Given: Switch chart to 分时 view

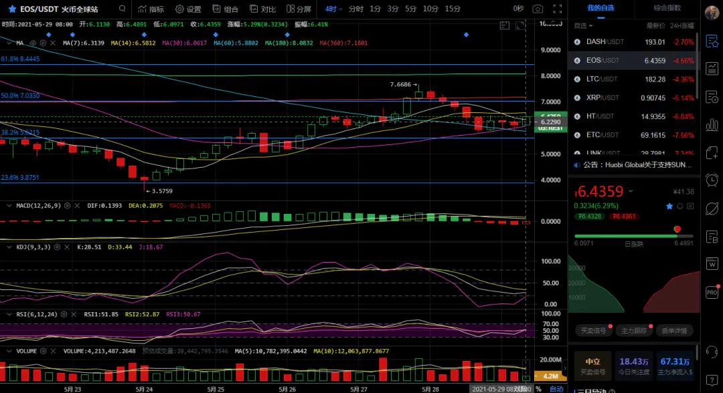Looking at the screenshot, I should (355, 9).
